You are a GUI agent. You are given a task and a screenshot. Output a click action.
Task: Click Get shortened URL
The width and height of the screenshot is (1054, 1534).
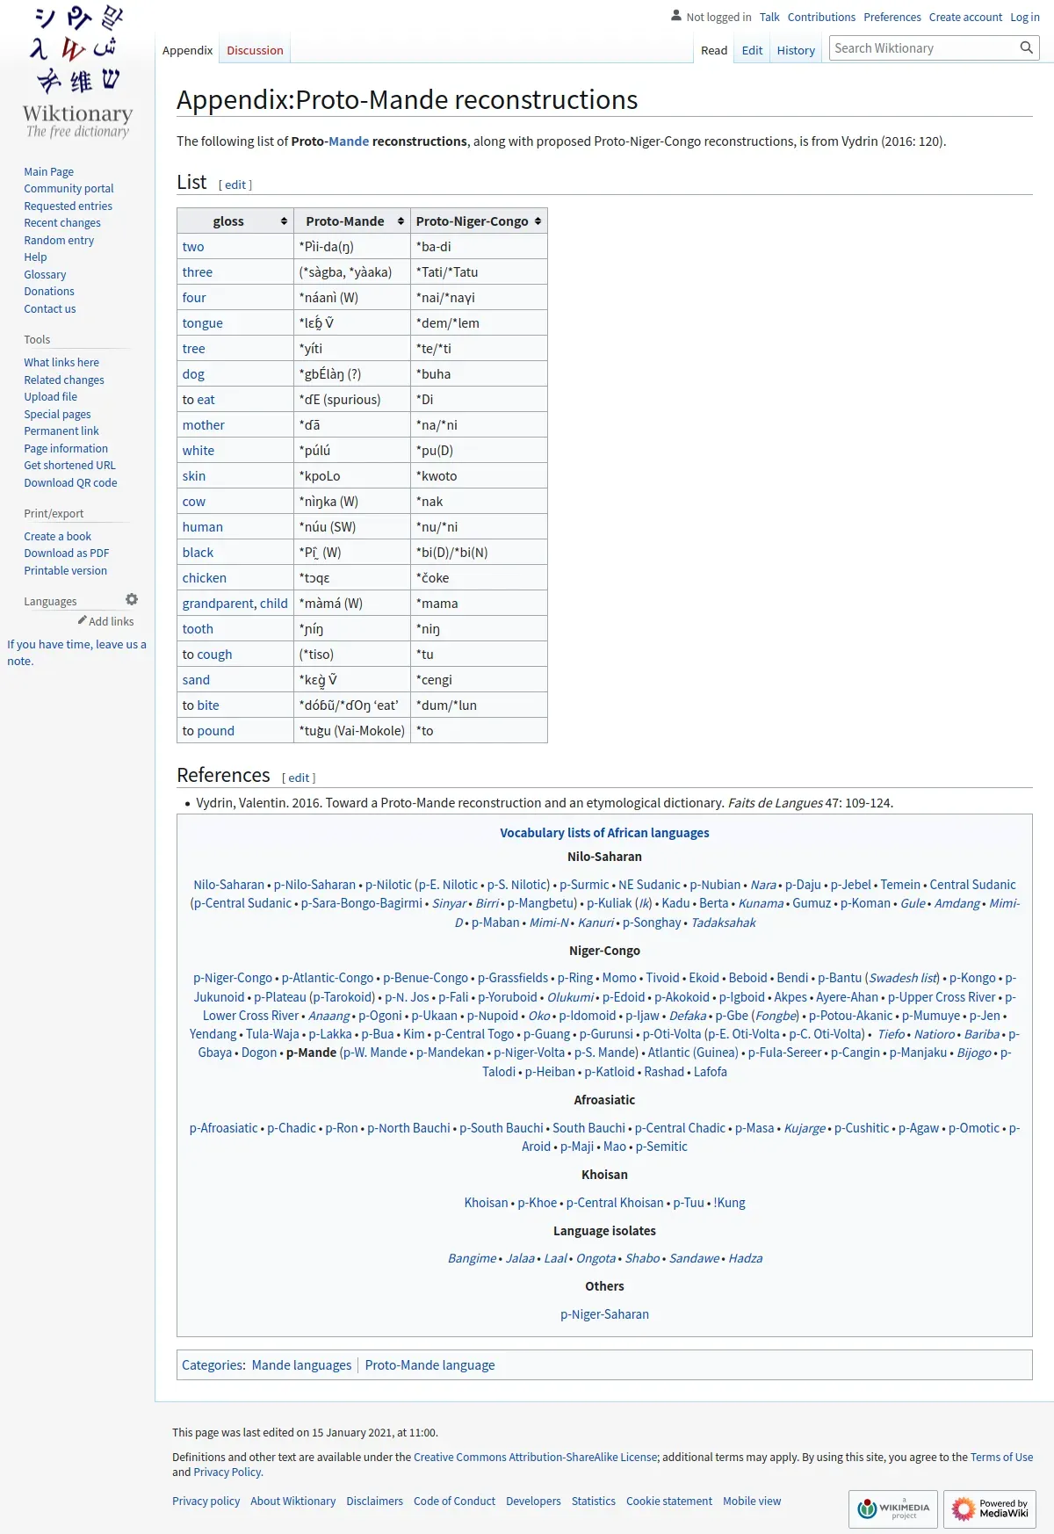click(69, 465)
